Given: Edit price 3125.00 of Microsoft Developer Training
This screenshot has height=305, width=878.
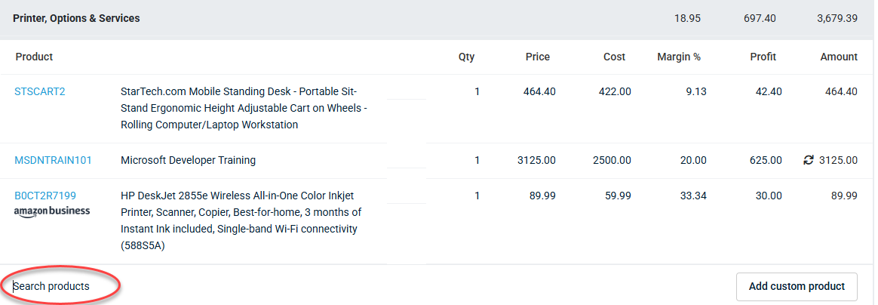Looking at the screenshot, I should (536, 160).
